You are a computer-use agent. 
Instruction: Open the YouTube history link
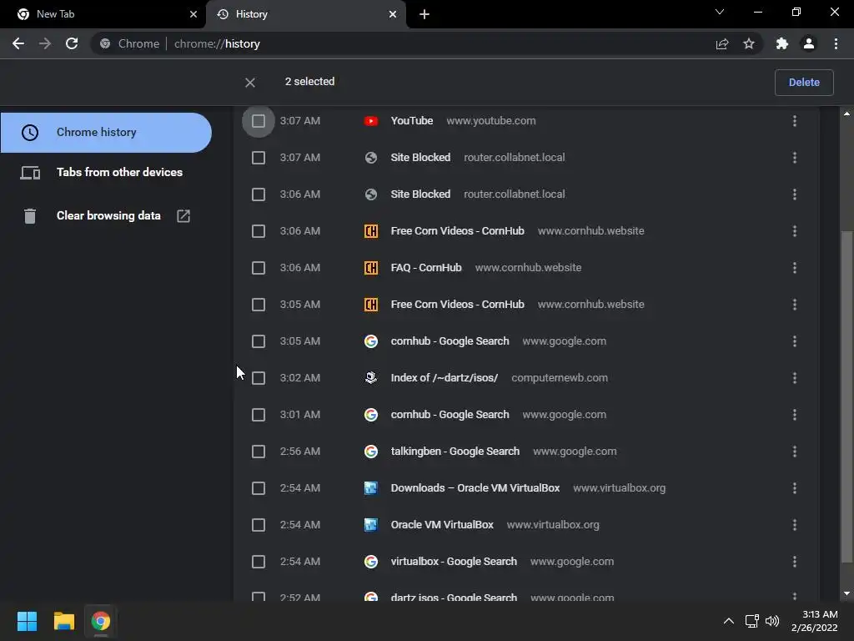tap(412, 121)
